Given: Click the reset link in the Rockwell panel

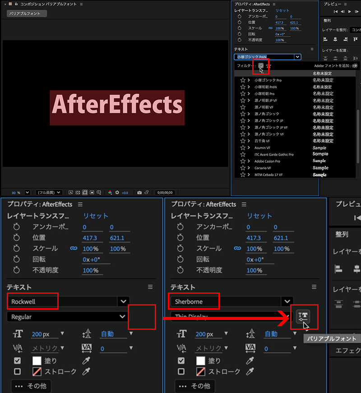Looking at the screenshot, I should [95, 216].
